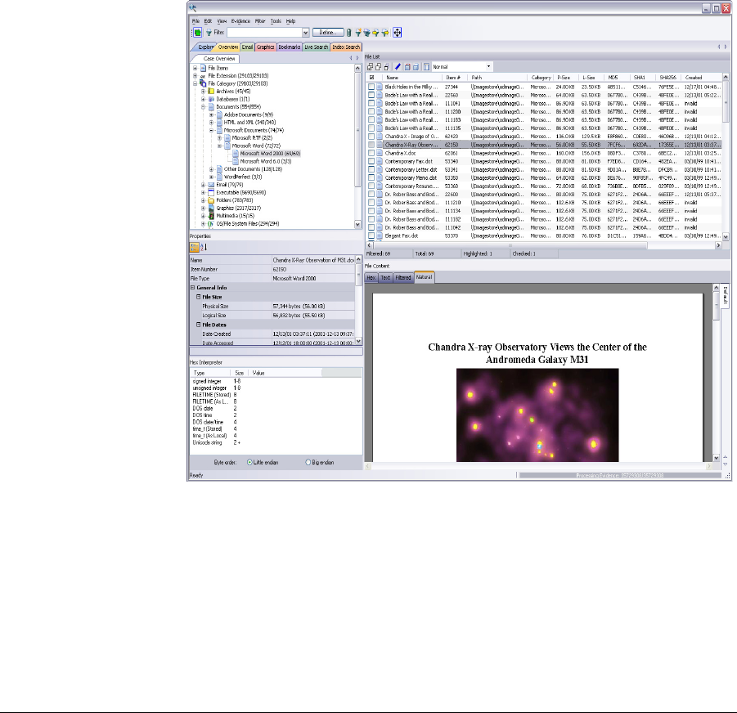Check the box for Contemporary Fax.dot row
737x713 pixels.
(371, 161)
